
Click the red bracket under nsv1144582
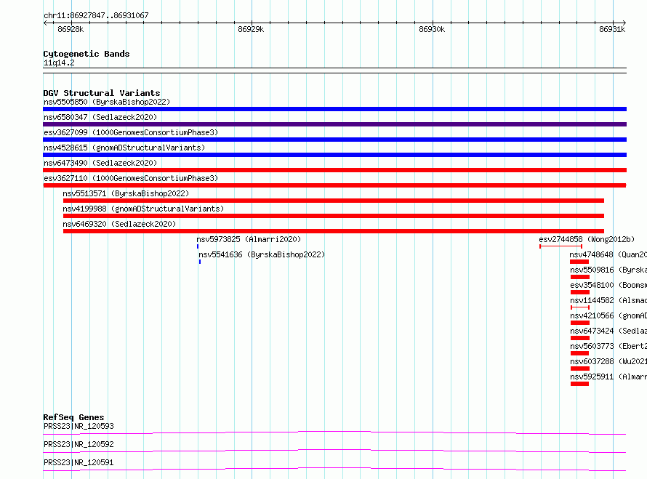point(579,307)
